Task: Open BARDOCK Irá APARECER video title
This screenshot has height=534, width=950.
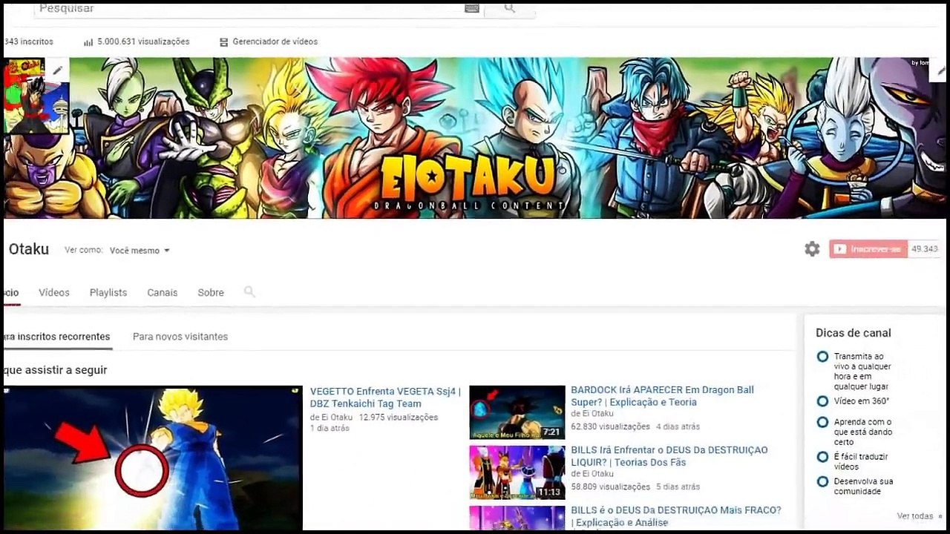Action: 662,396
